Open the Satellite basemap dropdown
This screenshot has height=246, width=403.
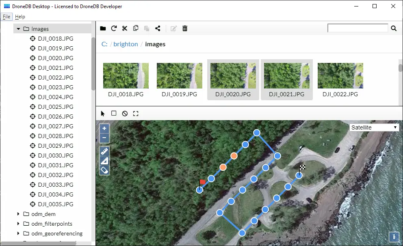pos(374,127)
